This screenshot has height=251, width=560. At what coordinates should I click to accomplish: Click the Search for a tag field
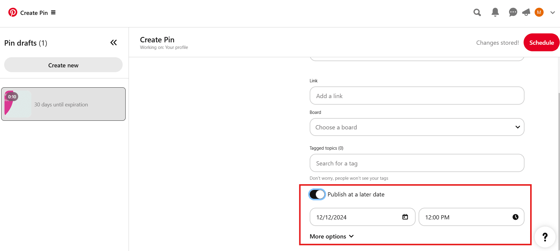(x=417, y=163)
